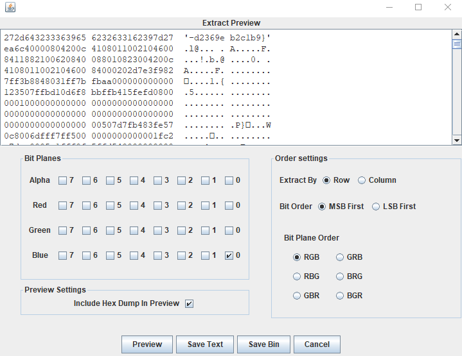Click decoded text b2c1b9}'

pos(250,38)
